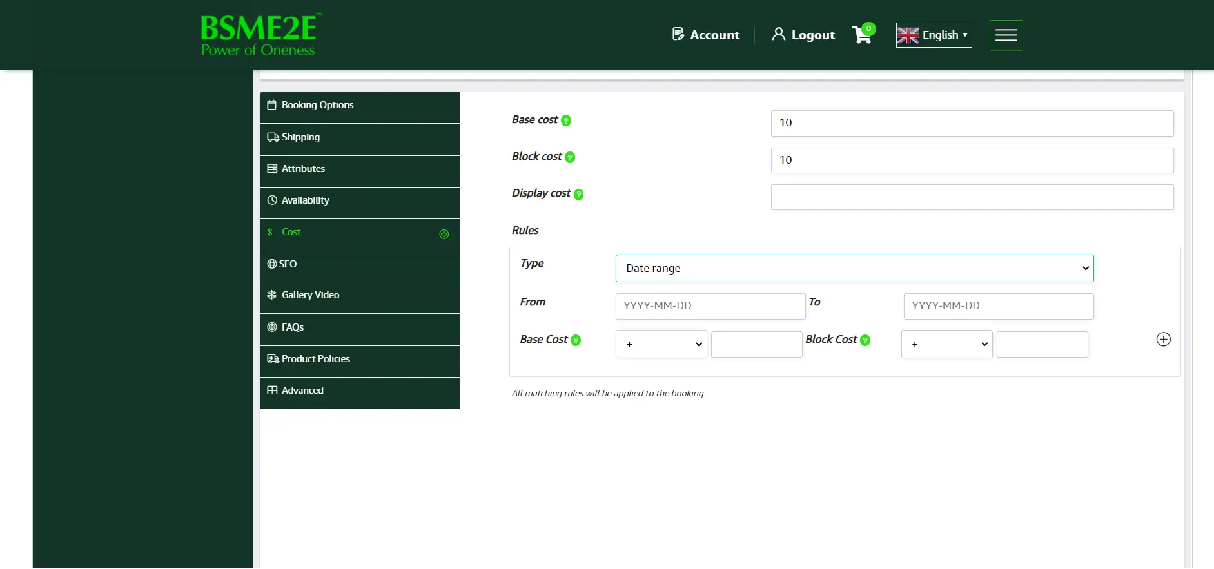Click the Display cost help tip icon
Viewport: 1214px width, 569px height.
tap(579, 195)
